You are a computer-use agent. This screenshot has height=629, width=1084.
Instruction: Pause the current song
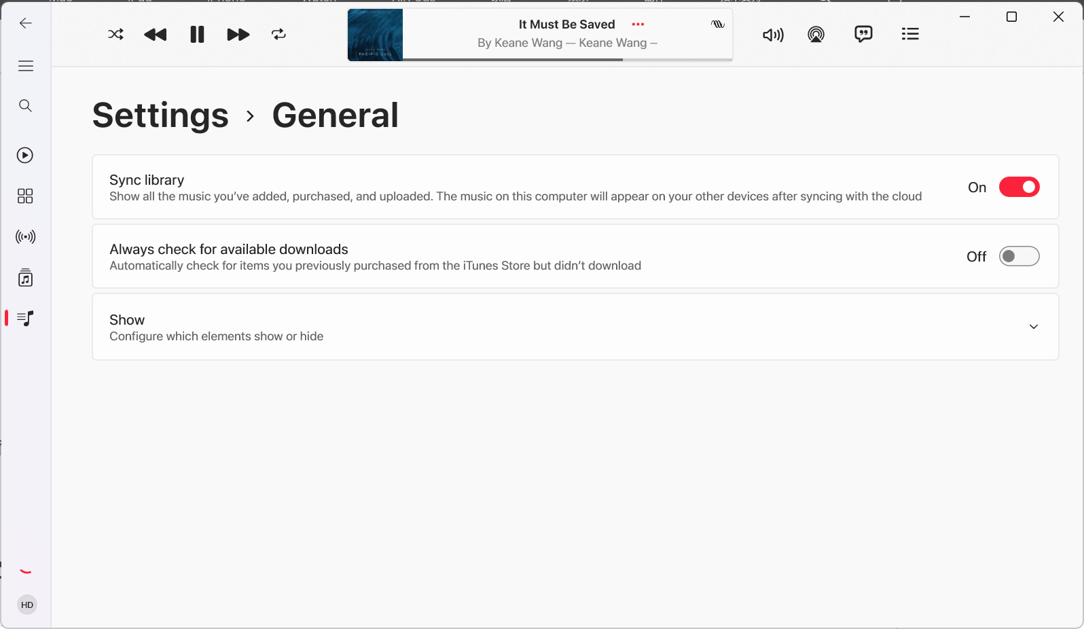tap(197, 35)
